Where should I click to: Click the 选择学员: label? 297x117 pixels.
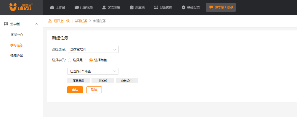(x=59, y=60)
